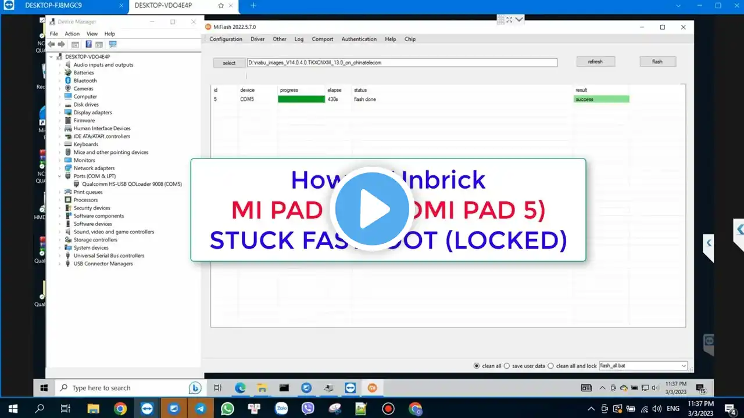Select the Keyboards tree item
744x418 pixels.
point(86,145)
